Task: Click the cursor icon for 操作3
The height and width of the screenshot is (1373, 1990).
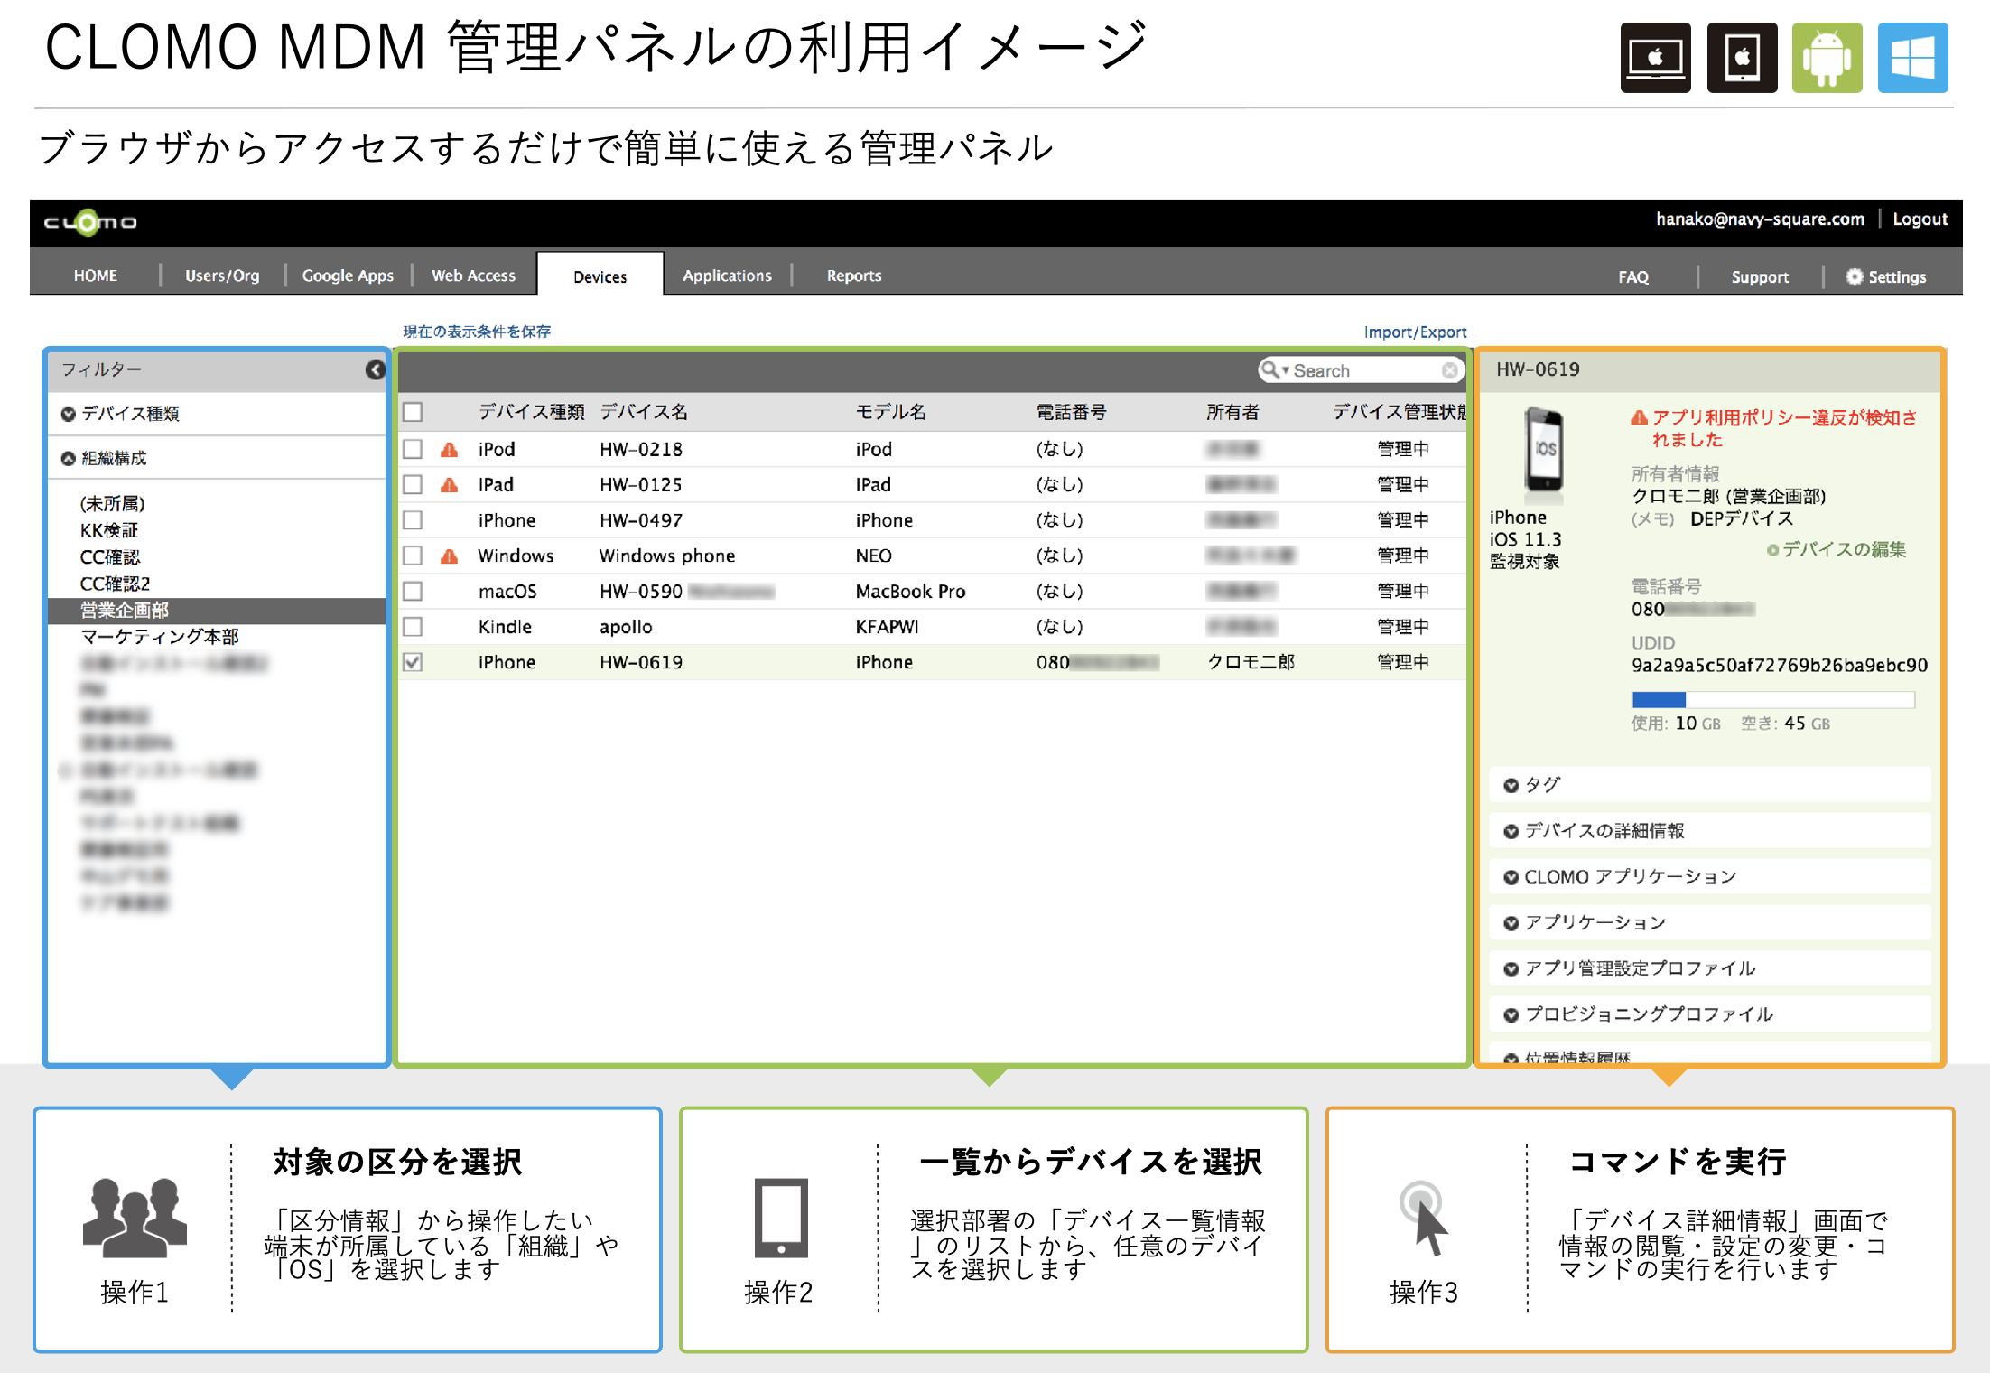Action: click(1424, 1218)
